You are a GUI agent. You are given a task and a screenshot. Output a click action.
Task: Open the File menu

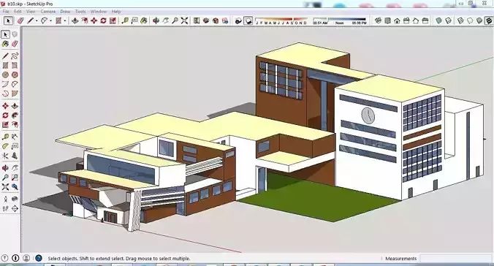point(6,12)
